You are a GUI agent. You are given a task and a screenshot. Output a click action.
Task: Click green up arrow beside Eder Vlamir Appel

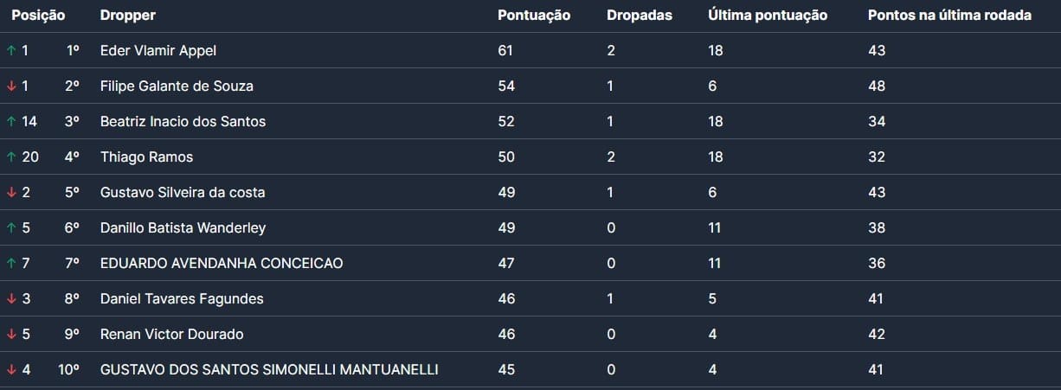[x=11, y=51]
